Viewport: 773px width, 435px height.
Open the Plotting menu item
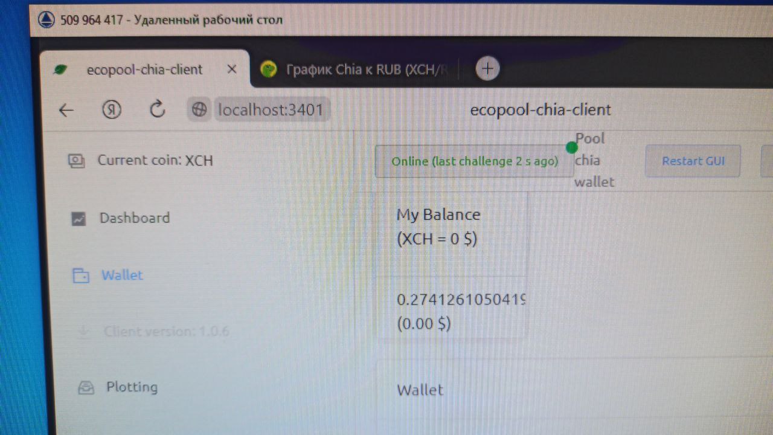coord(132,387)
